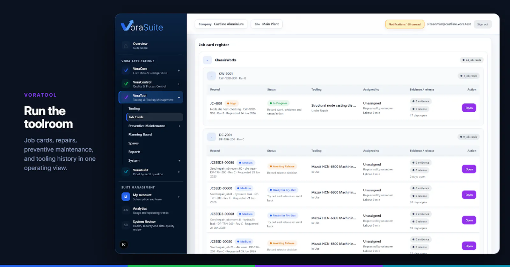Click the My Account avatar icon

[126, 197]
